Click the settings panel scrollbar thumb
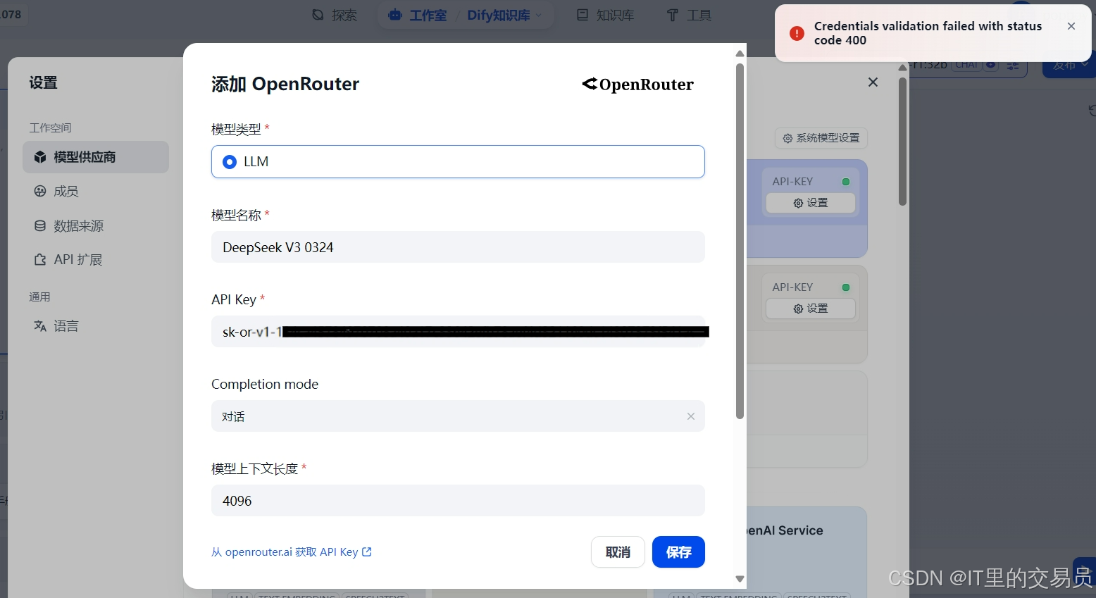This screenshot has width=1096, height=598. (902, 141)
